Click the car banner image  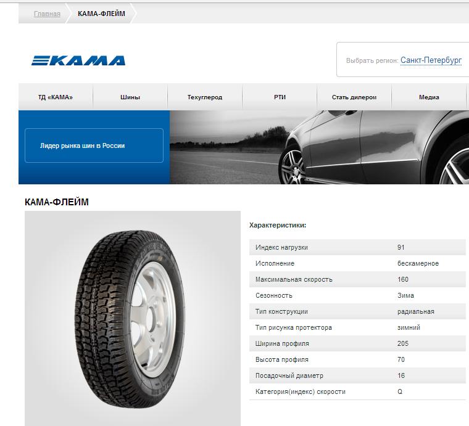tap(319, 147)
